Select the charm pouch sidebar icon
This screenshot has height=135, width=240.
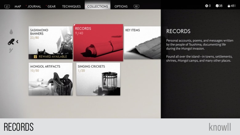click(x=11, y=32)
